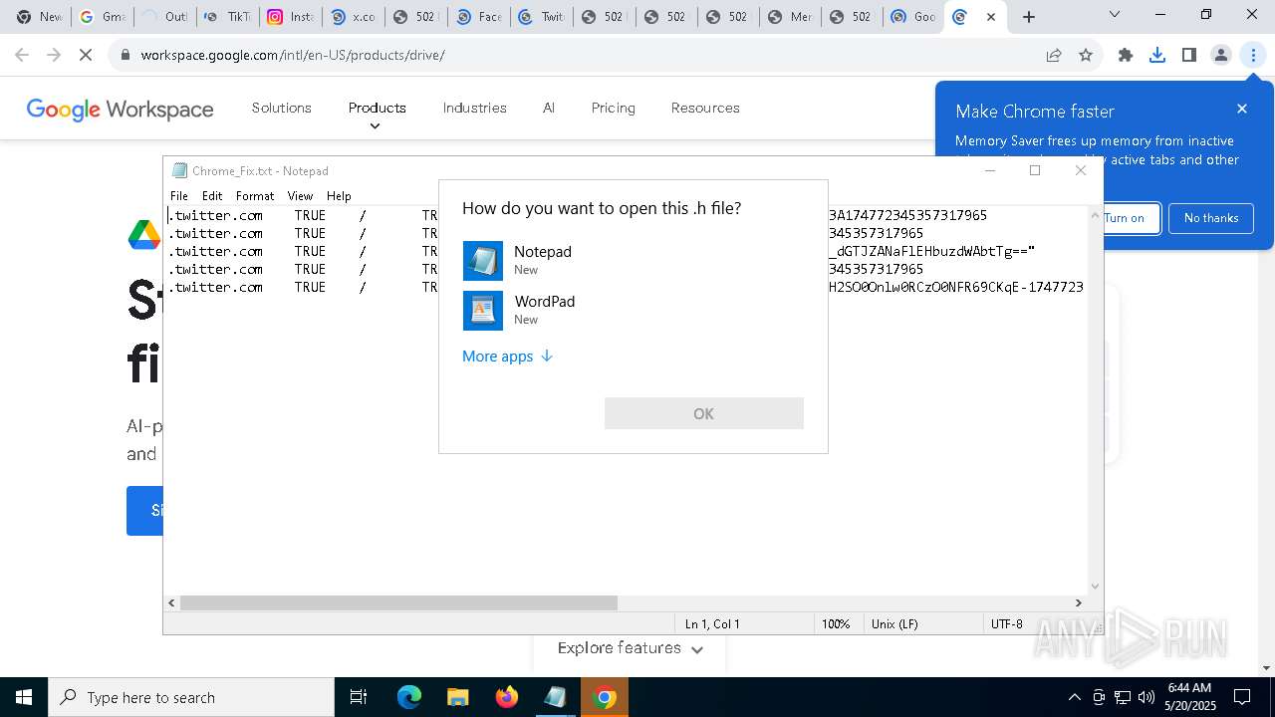Image resolution: width=1275 pixels, height=717 pixels.
Task: Close the Make Chrome faster popup
Action: pos(1242,109)
